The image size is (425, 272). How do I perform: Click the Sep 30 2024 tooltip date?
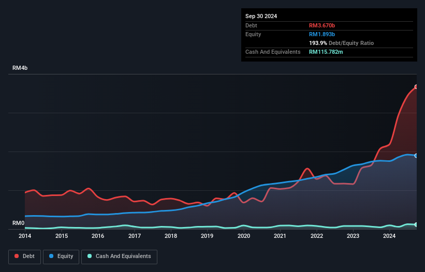261,16
